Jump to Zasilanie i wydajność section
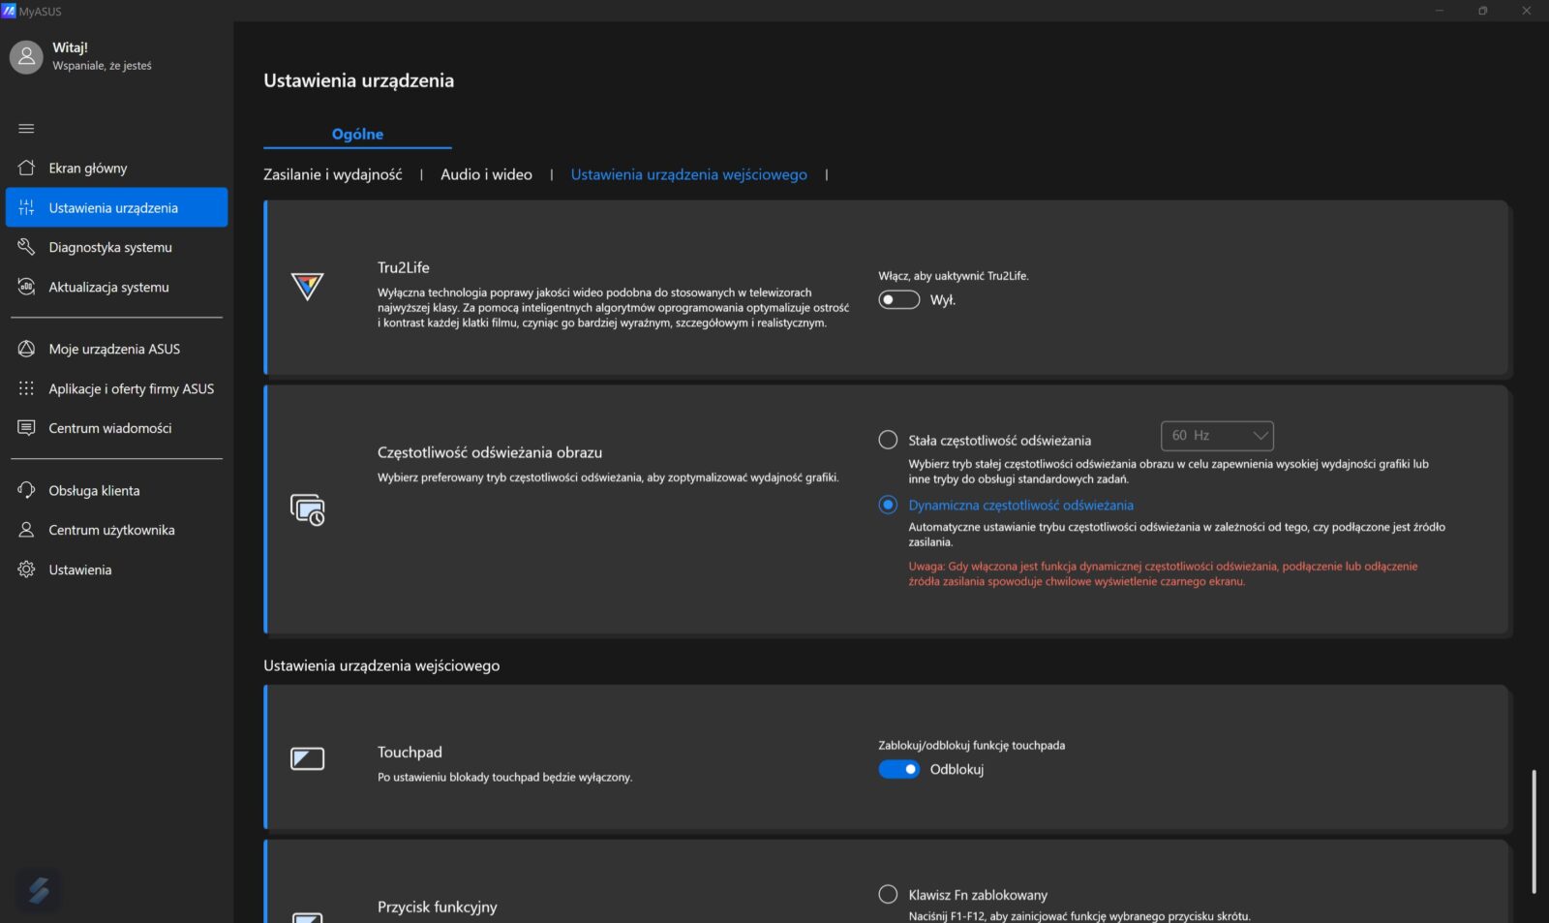This screenshot has height=923, width=1549. (332, 174)
